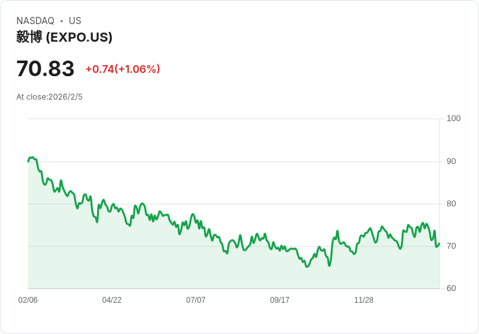Click the US market label
The width and height of the screenshot is (479, 334).
[75, 21]
